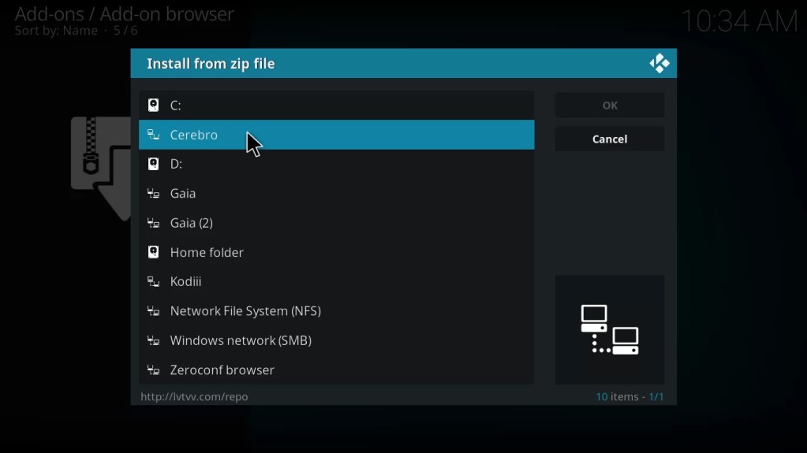
Task: Click the Network File System (NFS) icon
Action: tap(153, 310)
